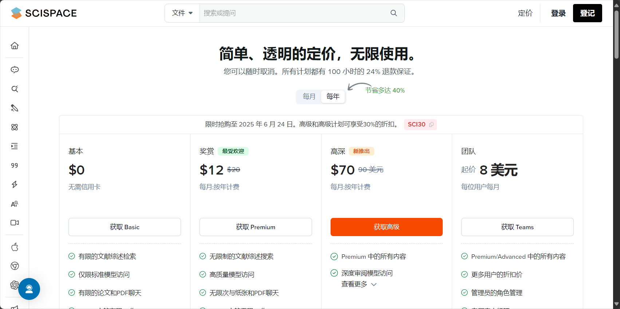Click the $12 price in 奖赏 plan

(x=212, y=170)
